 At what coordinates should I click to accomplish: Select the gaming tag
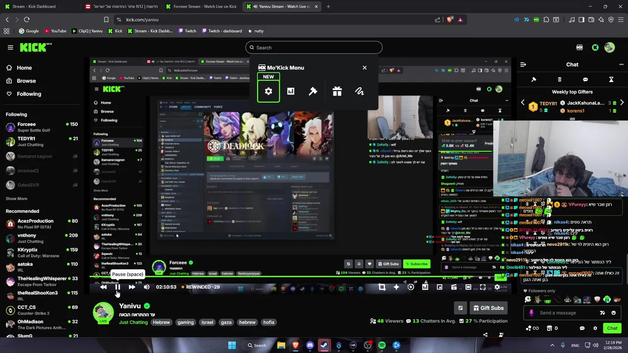click(185, 322)
